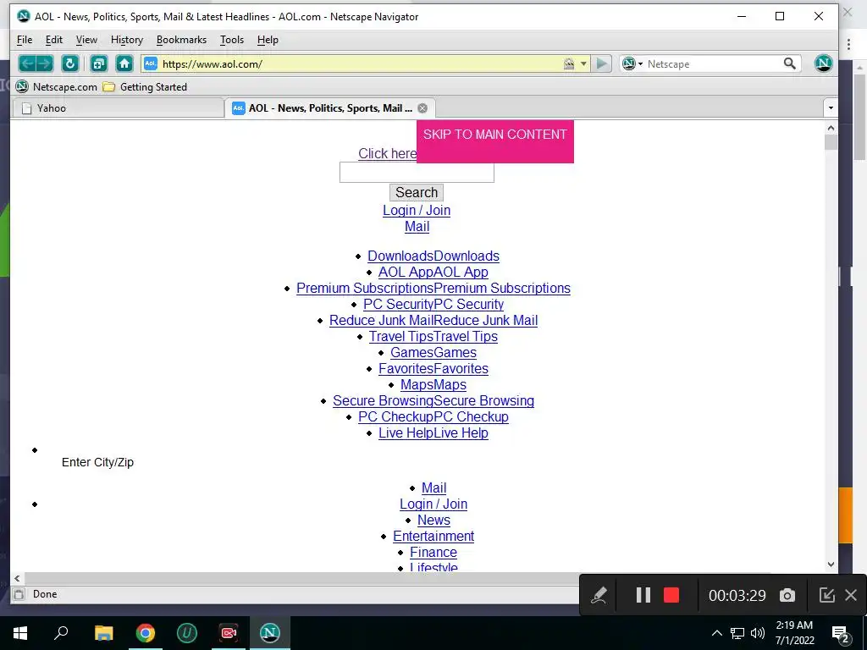Open Windows taskbar search
Screen dimensions: 867x650
61,633
